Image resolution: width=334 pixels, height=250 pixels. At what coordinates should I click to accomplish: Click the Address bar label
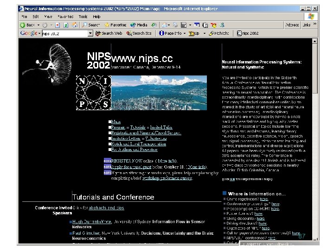coord(292,25)
